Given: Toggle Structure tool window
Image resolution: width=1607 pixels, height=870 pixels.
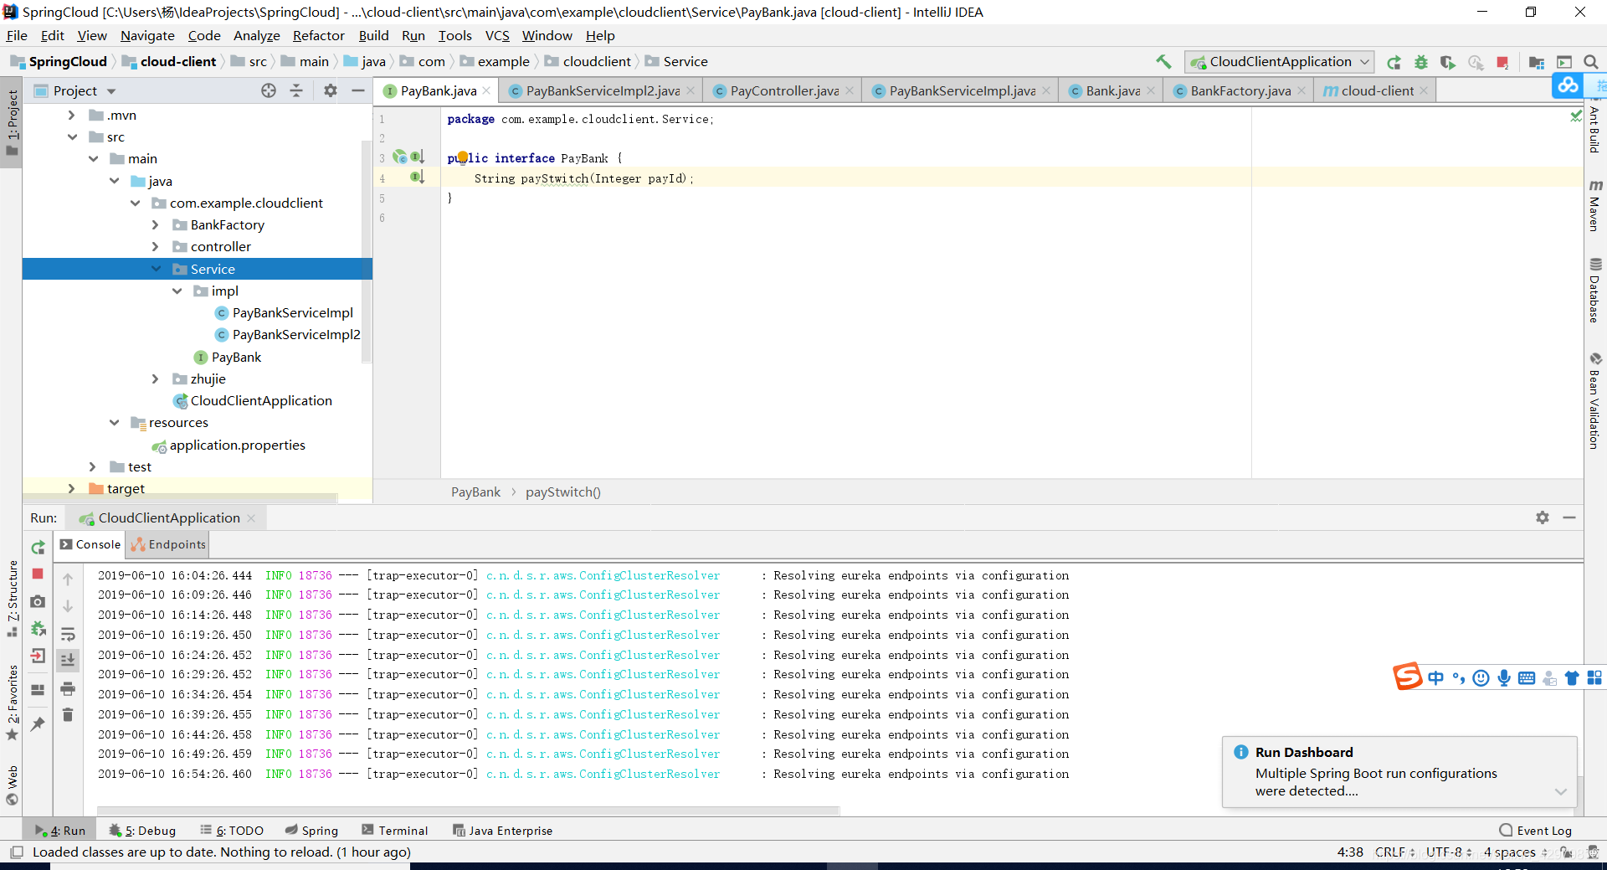Looking at the screenshot, I should (x=12, y=597).
